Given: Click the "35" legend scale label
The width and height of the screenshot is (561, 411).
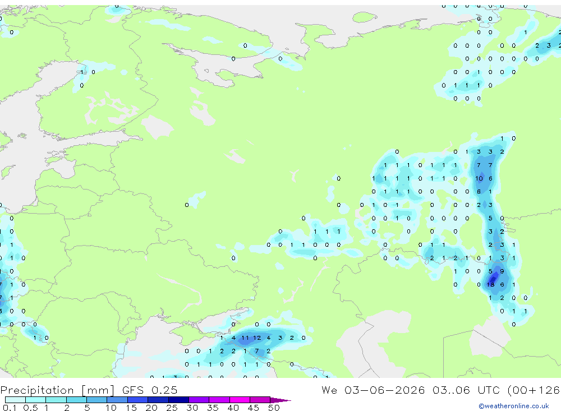Looking at the screenshot, I should 213,408.
